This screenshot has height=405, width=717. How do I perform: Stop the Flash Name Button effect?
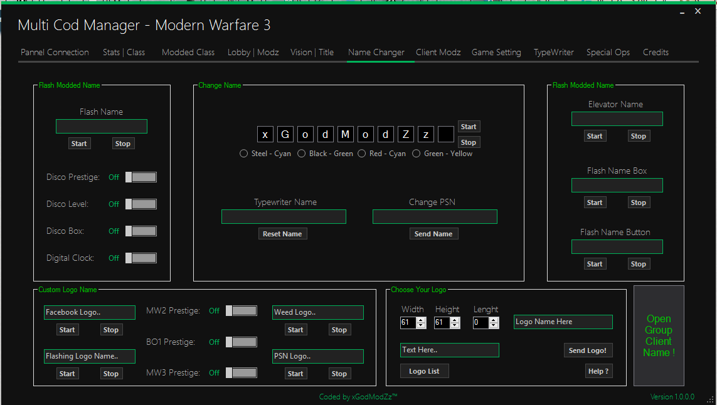point(639,264)
